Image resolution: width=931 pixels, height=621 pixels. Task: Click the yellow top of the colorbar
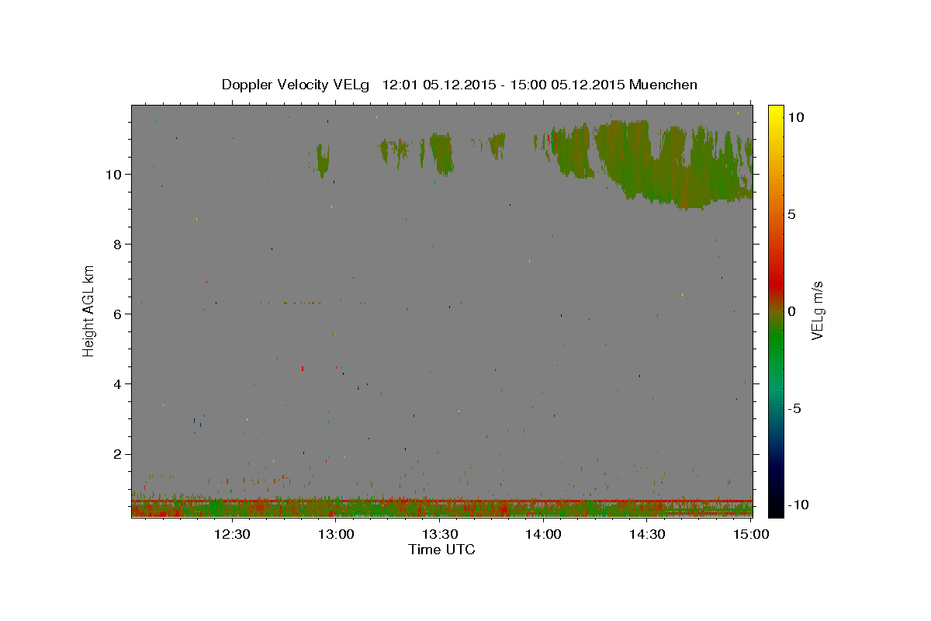(775, 113)
